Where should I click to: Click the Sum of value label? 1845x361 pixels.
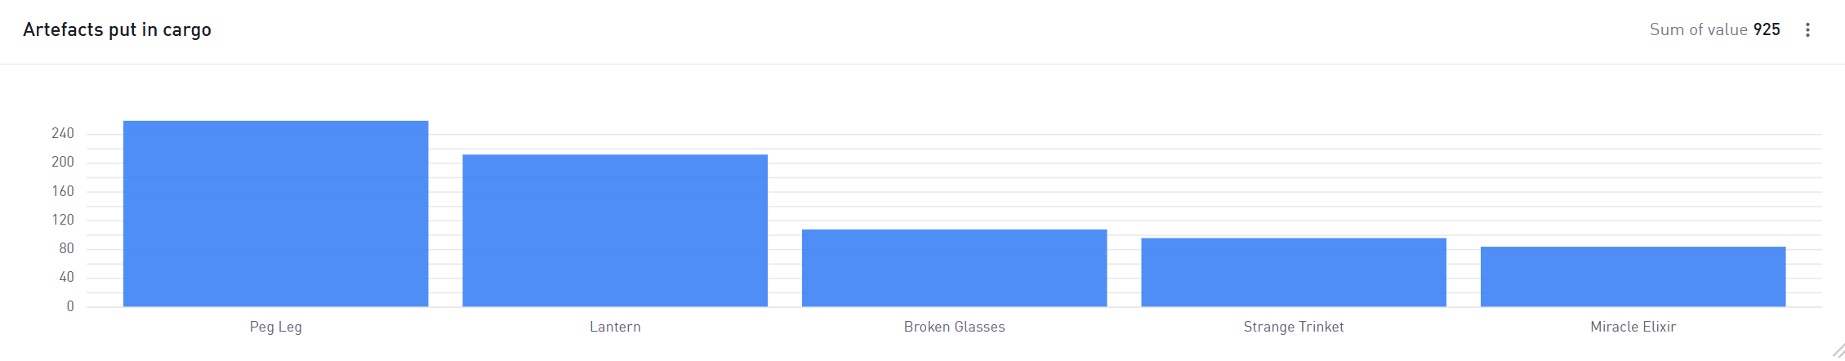(1699, 29)
